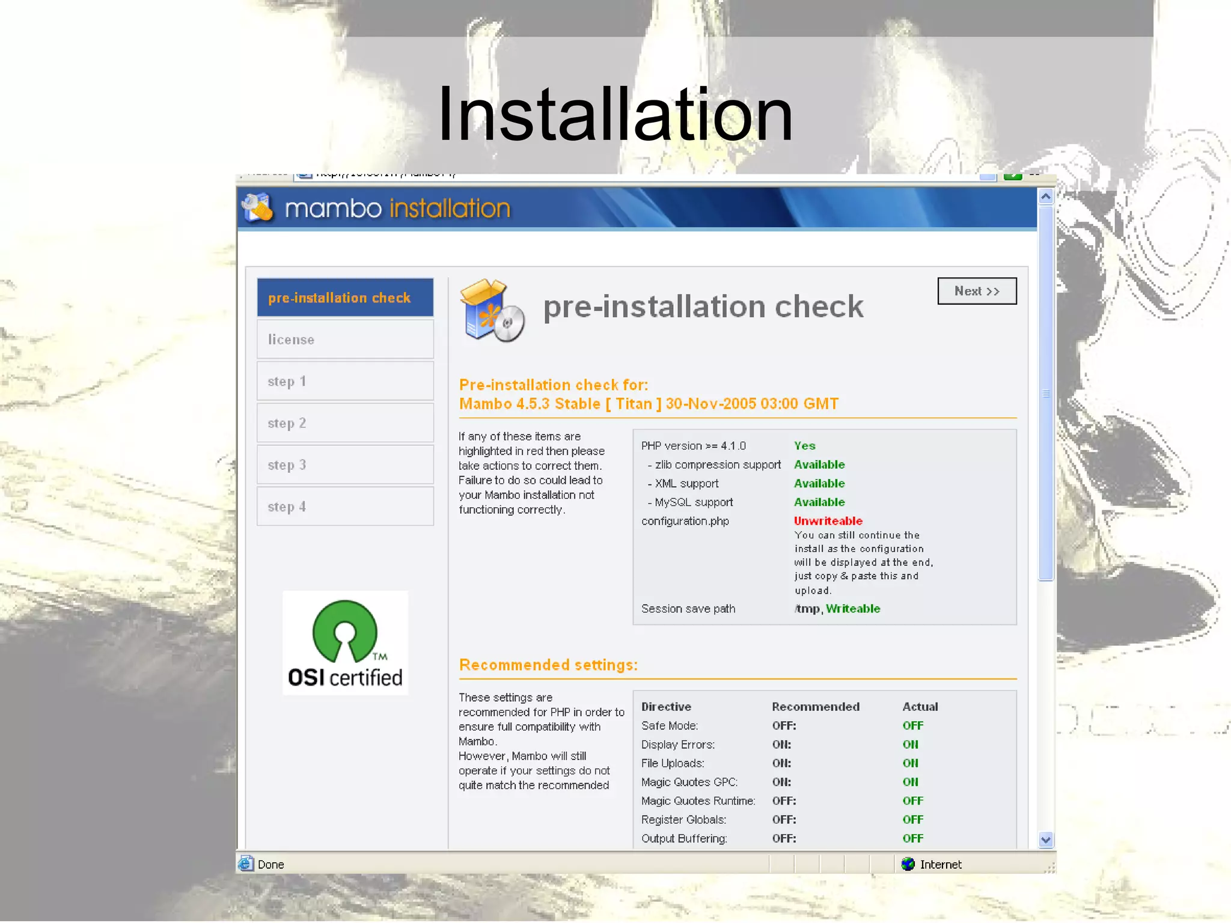Click the Display Errors directive label
Screen dimensions: 1231x923
pyautogui.click(x=677, y=745)
